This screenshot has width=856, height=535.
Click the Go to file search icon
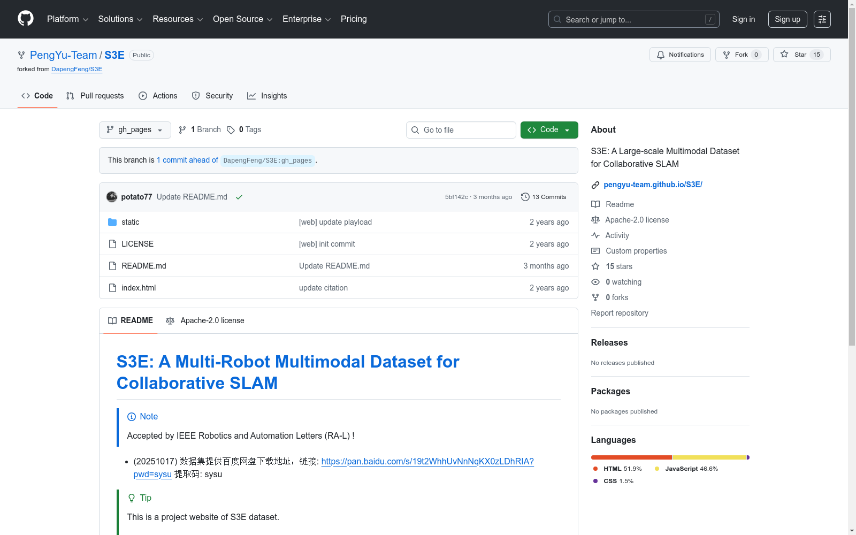pyautogui.click(x=415, y=130)
